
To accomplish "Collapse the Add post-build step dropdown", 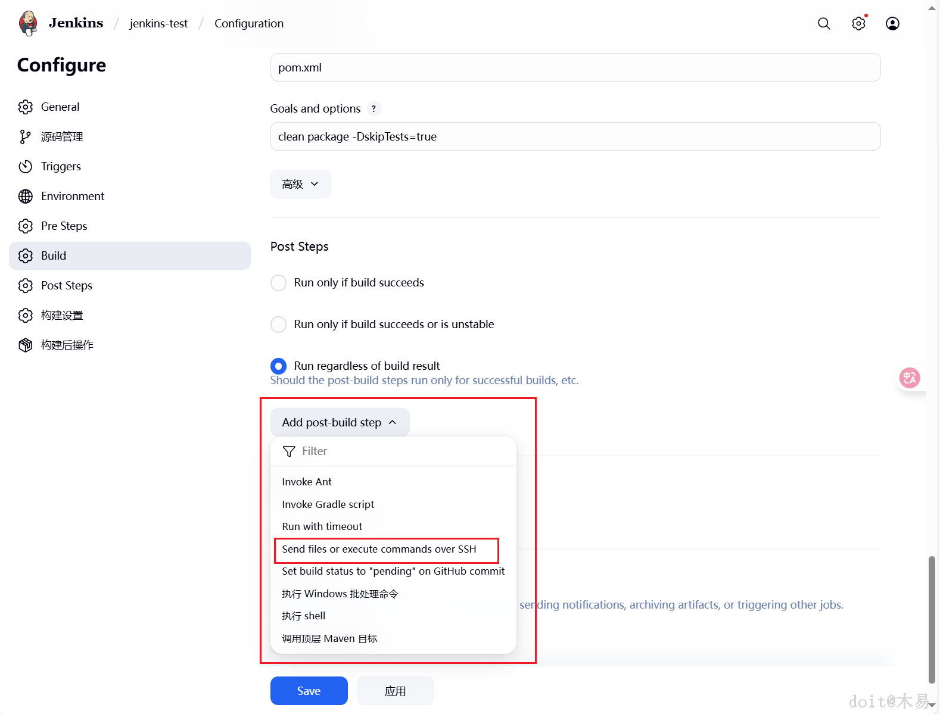I will pos(340,422).
